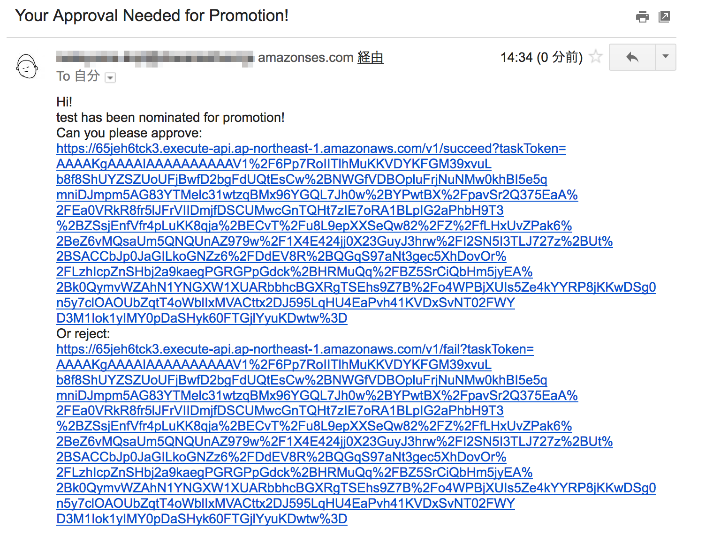Open the message in a new window
713x543 pixels.
664,17
